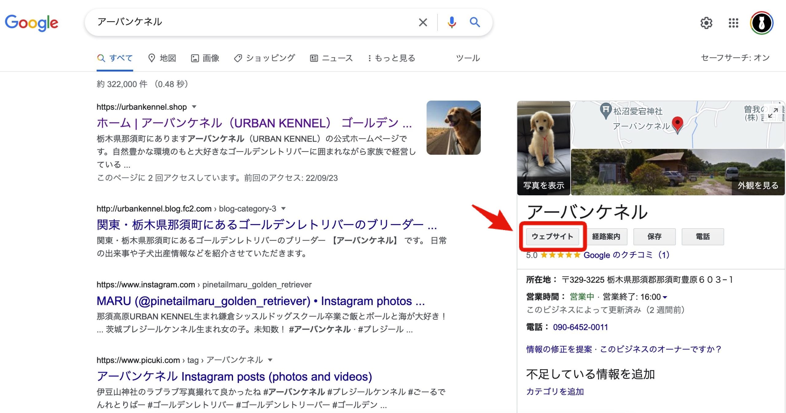Viewport: 786px width, 413px height.
Task: Open アーバンケネル Instagram posts result
Action: 234,377
